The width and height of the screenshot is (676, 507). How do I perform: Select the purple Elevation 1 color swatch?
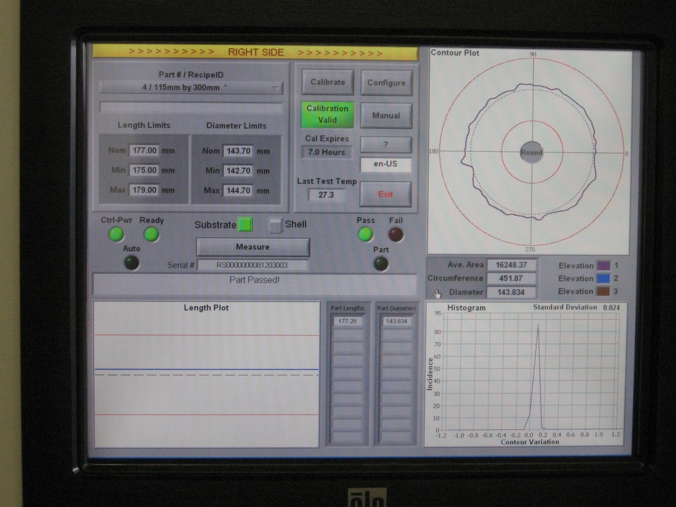[603, 265]
